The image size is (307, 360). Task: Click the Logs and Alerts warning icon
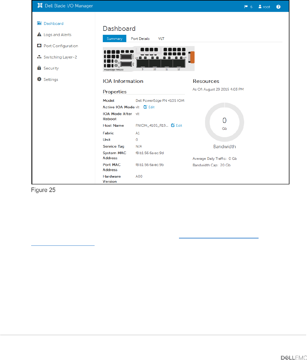39,35
